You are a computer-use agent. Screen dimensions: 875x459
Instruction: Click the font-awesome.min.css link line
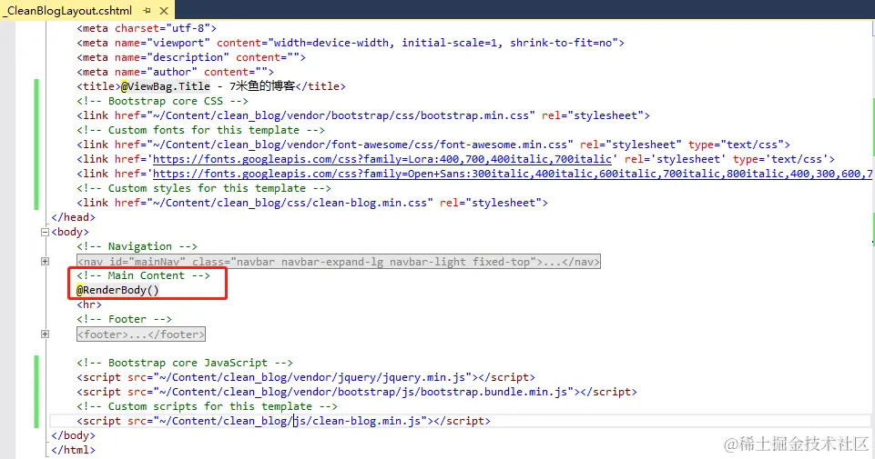[433, 145]
